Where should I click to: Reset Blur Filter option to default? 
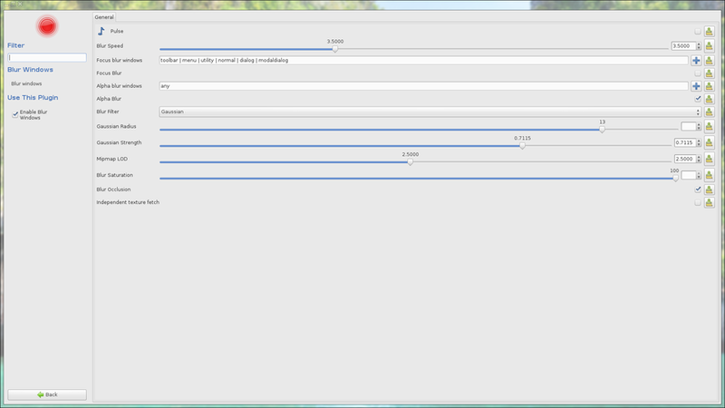tap(710, 112)
